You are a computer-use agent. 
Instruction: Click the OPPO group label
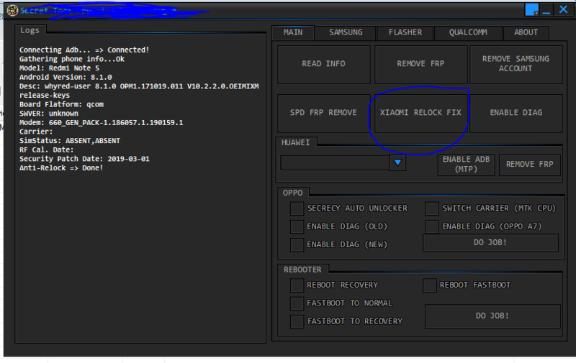(293, 193)
